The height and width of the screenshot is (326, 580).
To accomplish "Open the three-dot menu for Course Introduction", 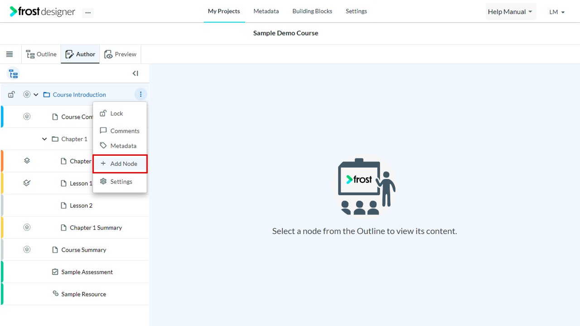I will click(140, 94).
